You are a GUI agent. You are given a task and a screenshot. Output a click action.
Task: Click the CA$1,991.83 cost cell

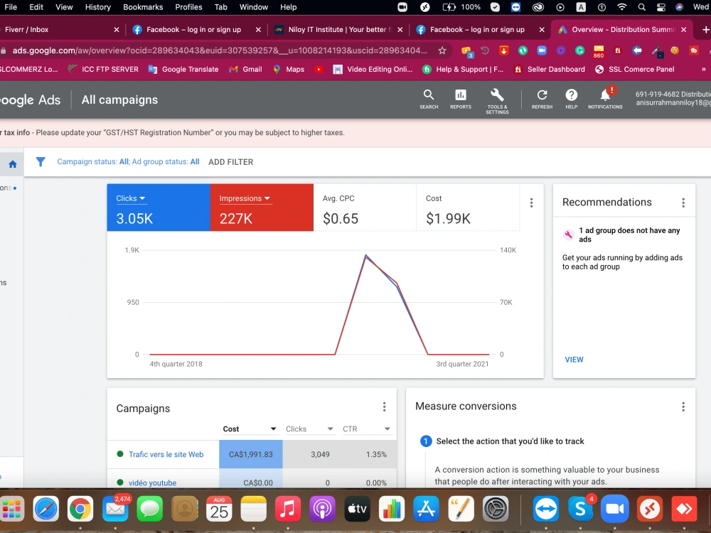251,454
